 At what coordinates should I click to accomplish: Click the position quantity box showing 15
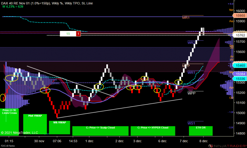pyautogui.click(x=68, y=34)
